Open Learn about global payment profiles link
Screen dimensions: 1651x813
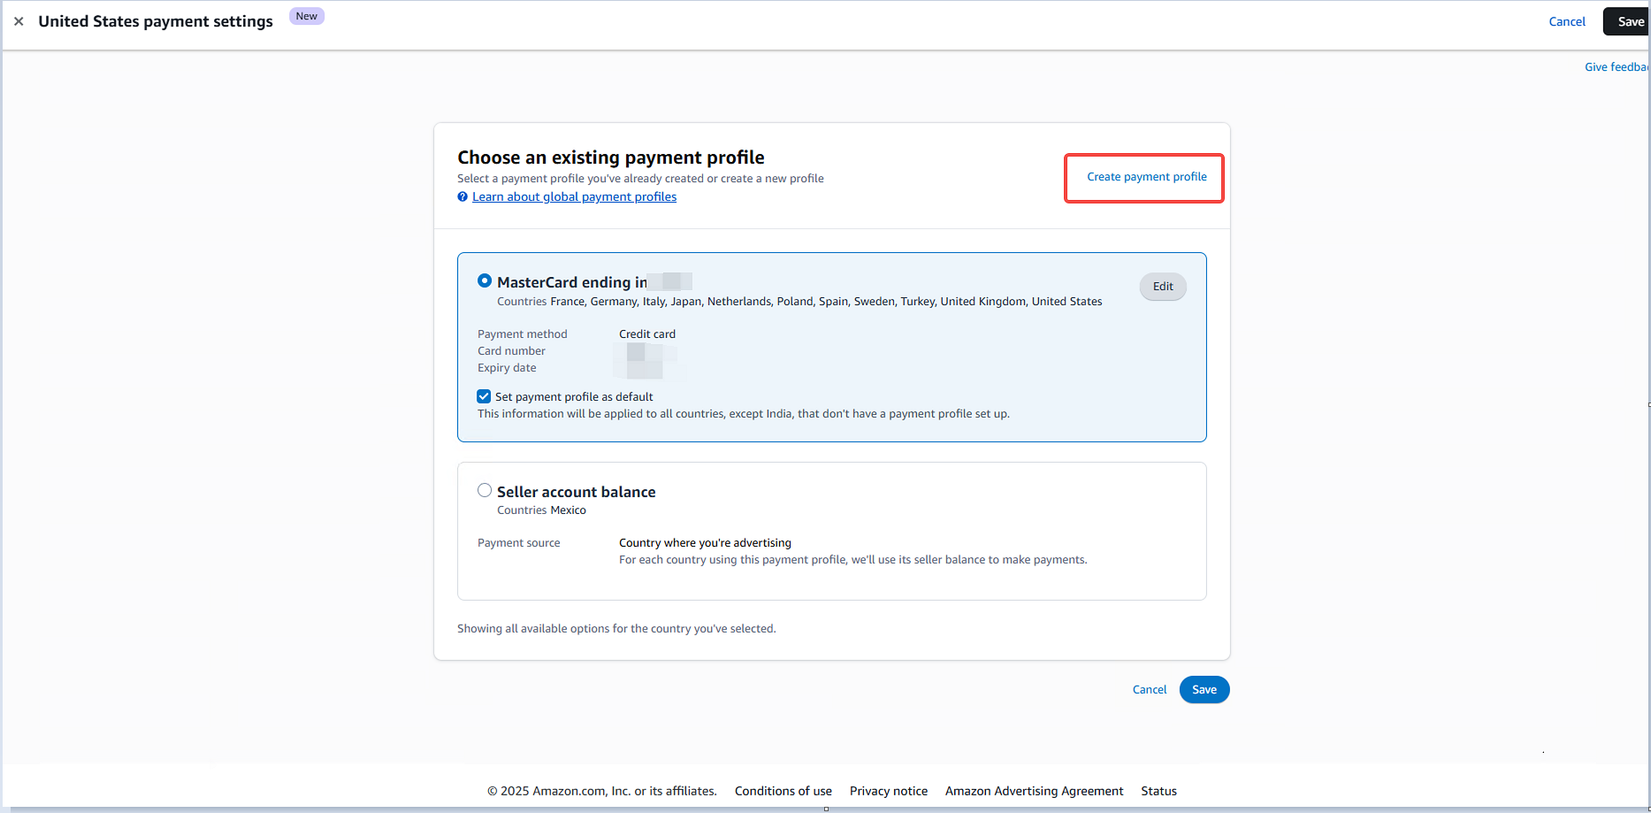pyautogui.click(x=574, y=197)
